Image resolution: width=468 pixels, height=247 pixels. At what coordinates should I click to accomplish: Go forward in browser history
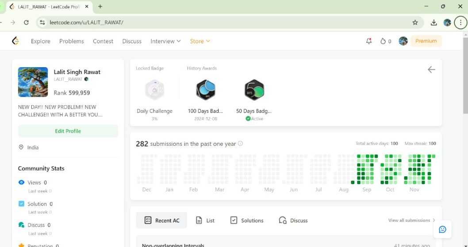[12, 23]
